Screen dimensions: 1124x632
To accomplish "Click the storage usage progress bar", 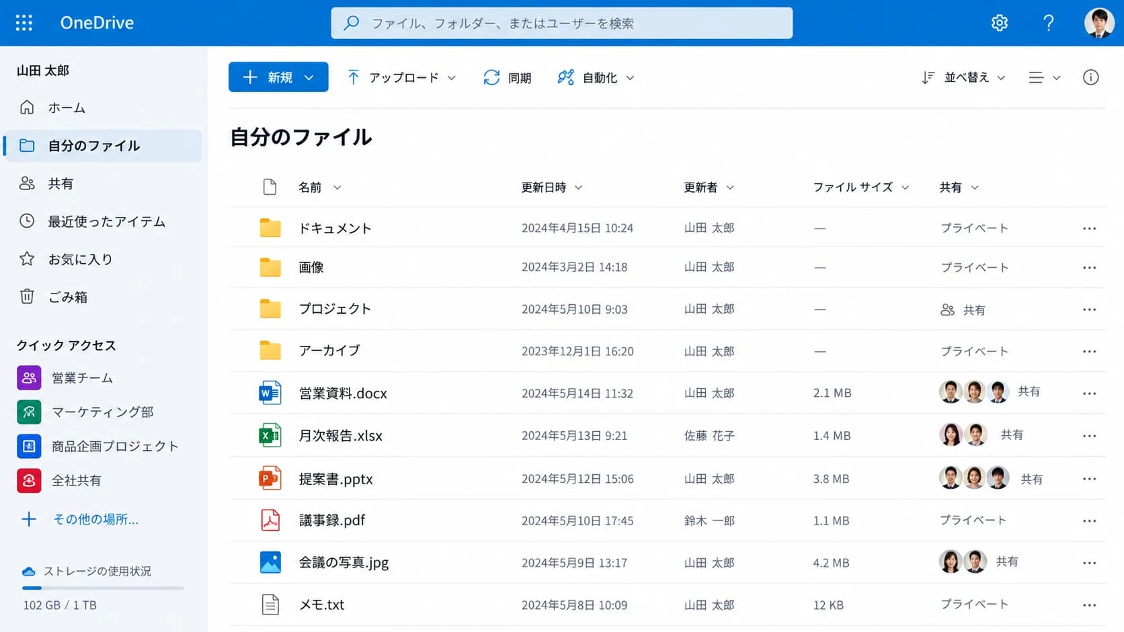I will (103, 588).
